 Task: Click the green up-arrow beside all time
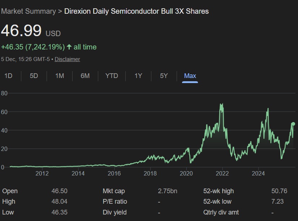pyautogui.click(x=69, y=47)
